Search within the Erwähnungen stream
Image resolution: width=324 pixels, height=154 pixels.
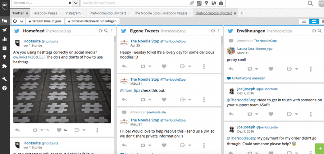[x=320, y=31]
